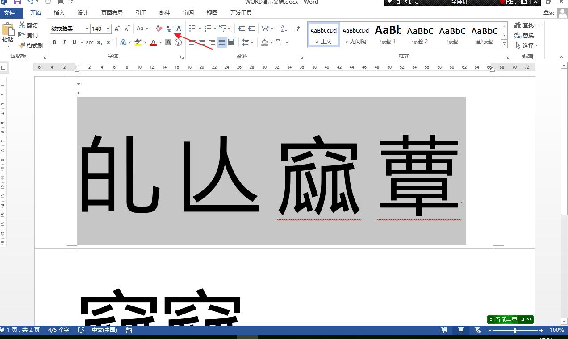Toggle italic formatting

[x=64, y=42]
